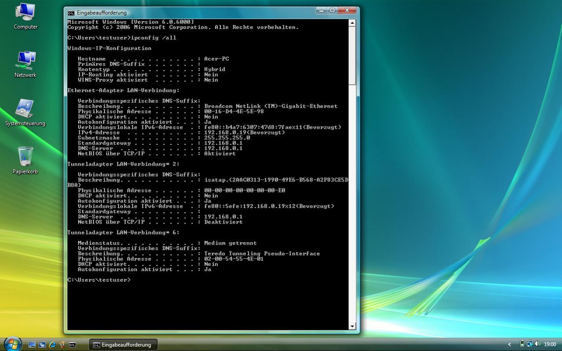The height and width of the screenshot is (351, 562).
Task: Click the Knotentyp value Hybrid
Action: pyautogui.click(x=215, y=69)
